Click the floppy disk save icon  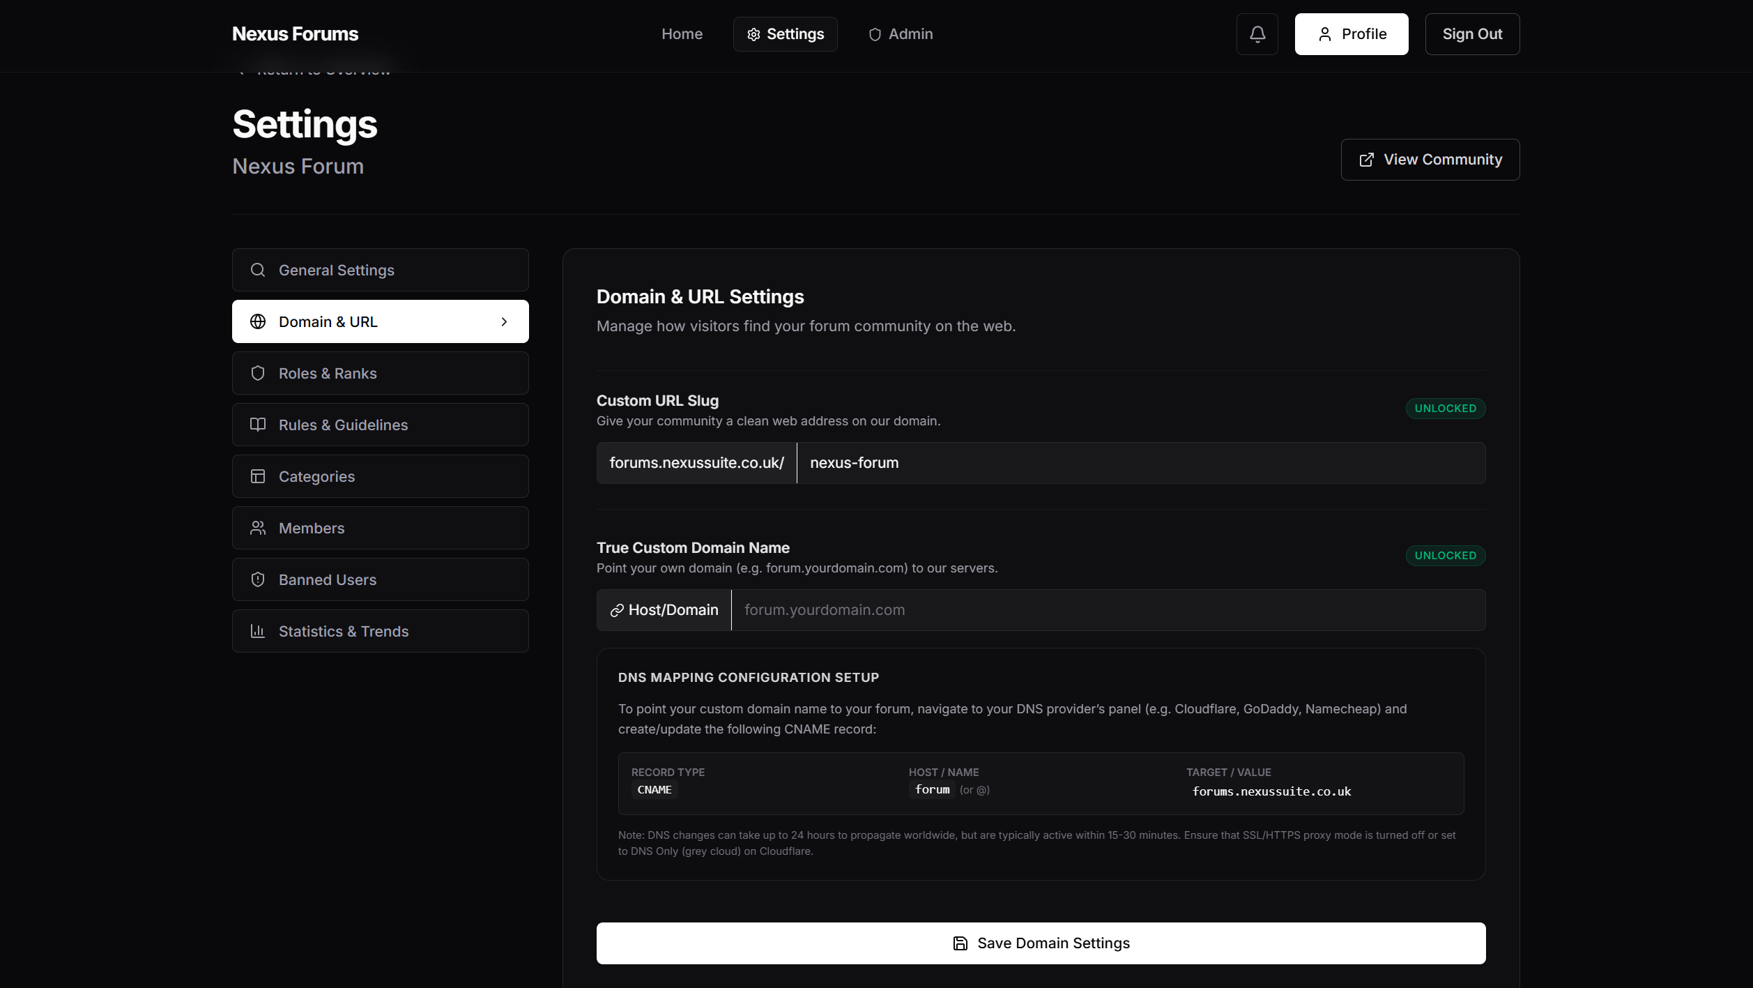(960, 943)
